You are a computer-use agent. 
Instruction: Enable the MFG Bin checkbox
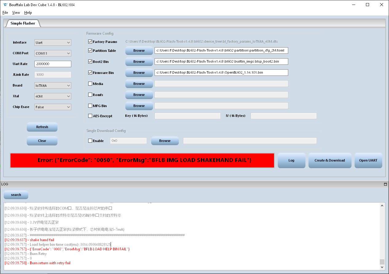(90, 106)
